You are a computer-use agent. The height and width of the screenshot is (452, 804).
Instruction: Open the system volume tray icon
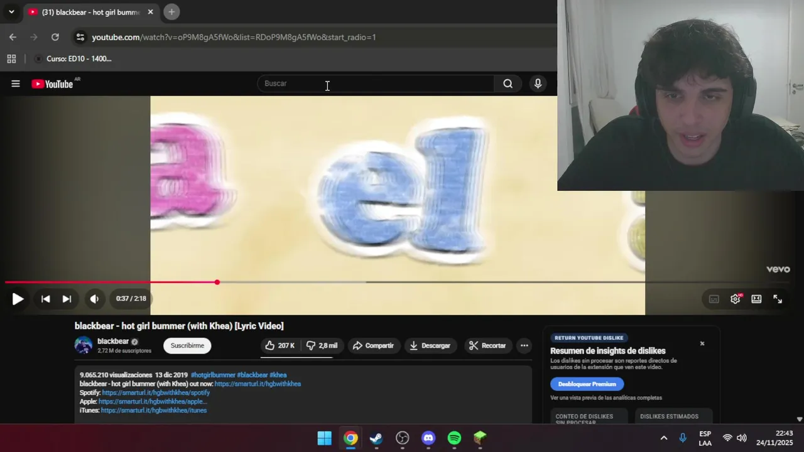pos(742,438)
